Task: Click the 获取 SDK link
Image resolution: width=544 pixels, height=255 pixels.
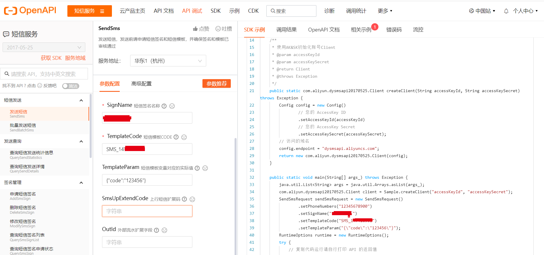Action: [51, 58]
